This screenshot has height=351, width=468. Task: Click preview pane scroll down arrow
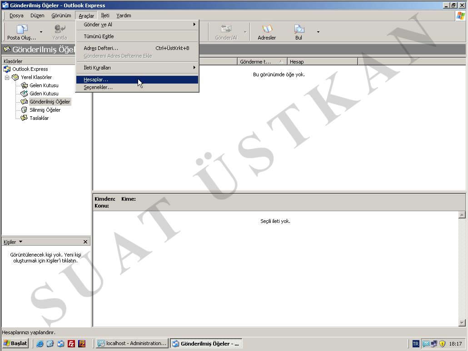pyautogui.click(x=462, y=323)
